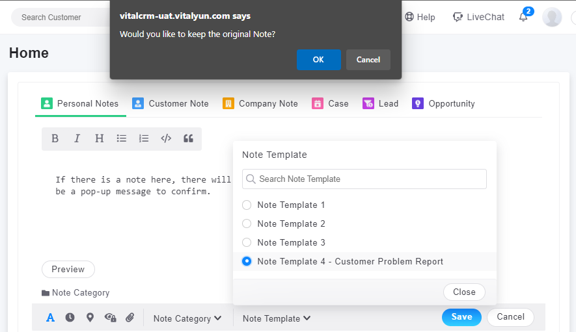Screen dimensions: 576x332
Task: Switch to the Customer Note tab
Action: (x=171, y=103)
